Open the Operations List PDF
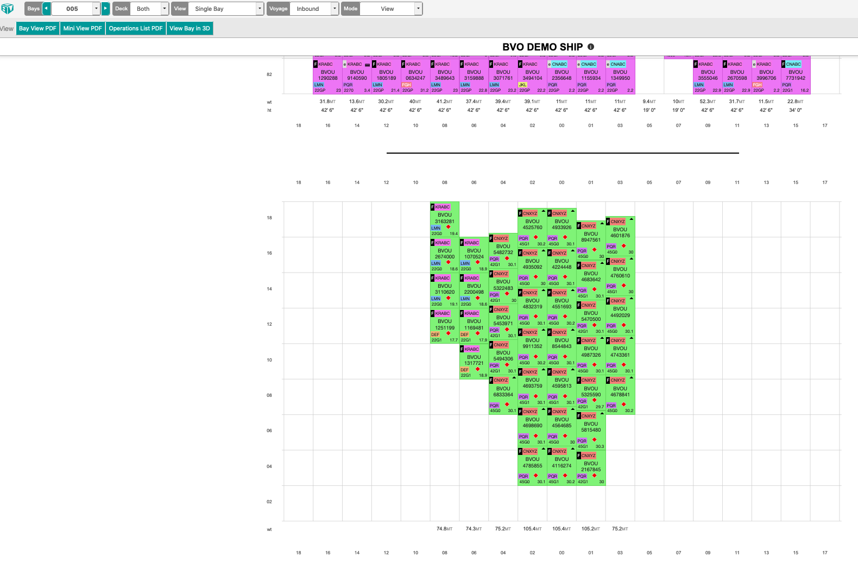Viewport: 858px width, 563px height. click(135, 28)
